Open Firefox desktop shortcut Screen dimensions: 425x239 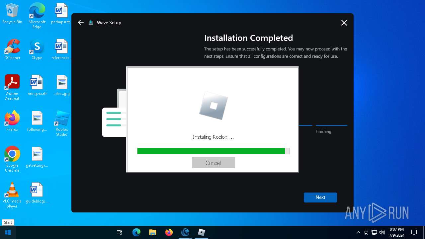tap(12, 121)
